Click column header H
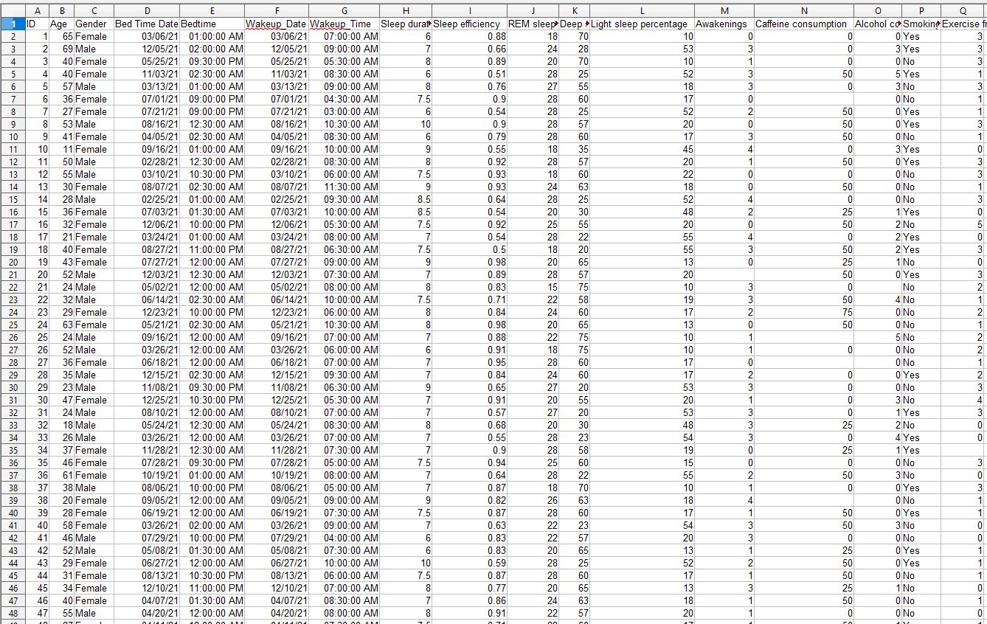Image resolution: width=987 pixels, height=624 pixels. (x=406, y=11)
